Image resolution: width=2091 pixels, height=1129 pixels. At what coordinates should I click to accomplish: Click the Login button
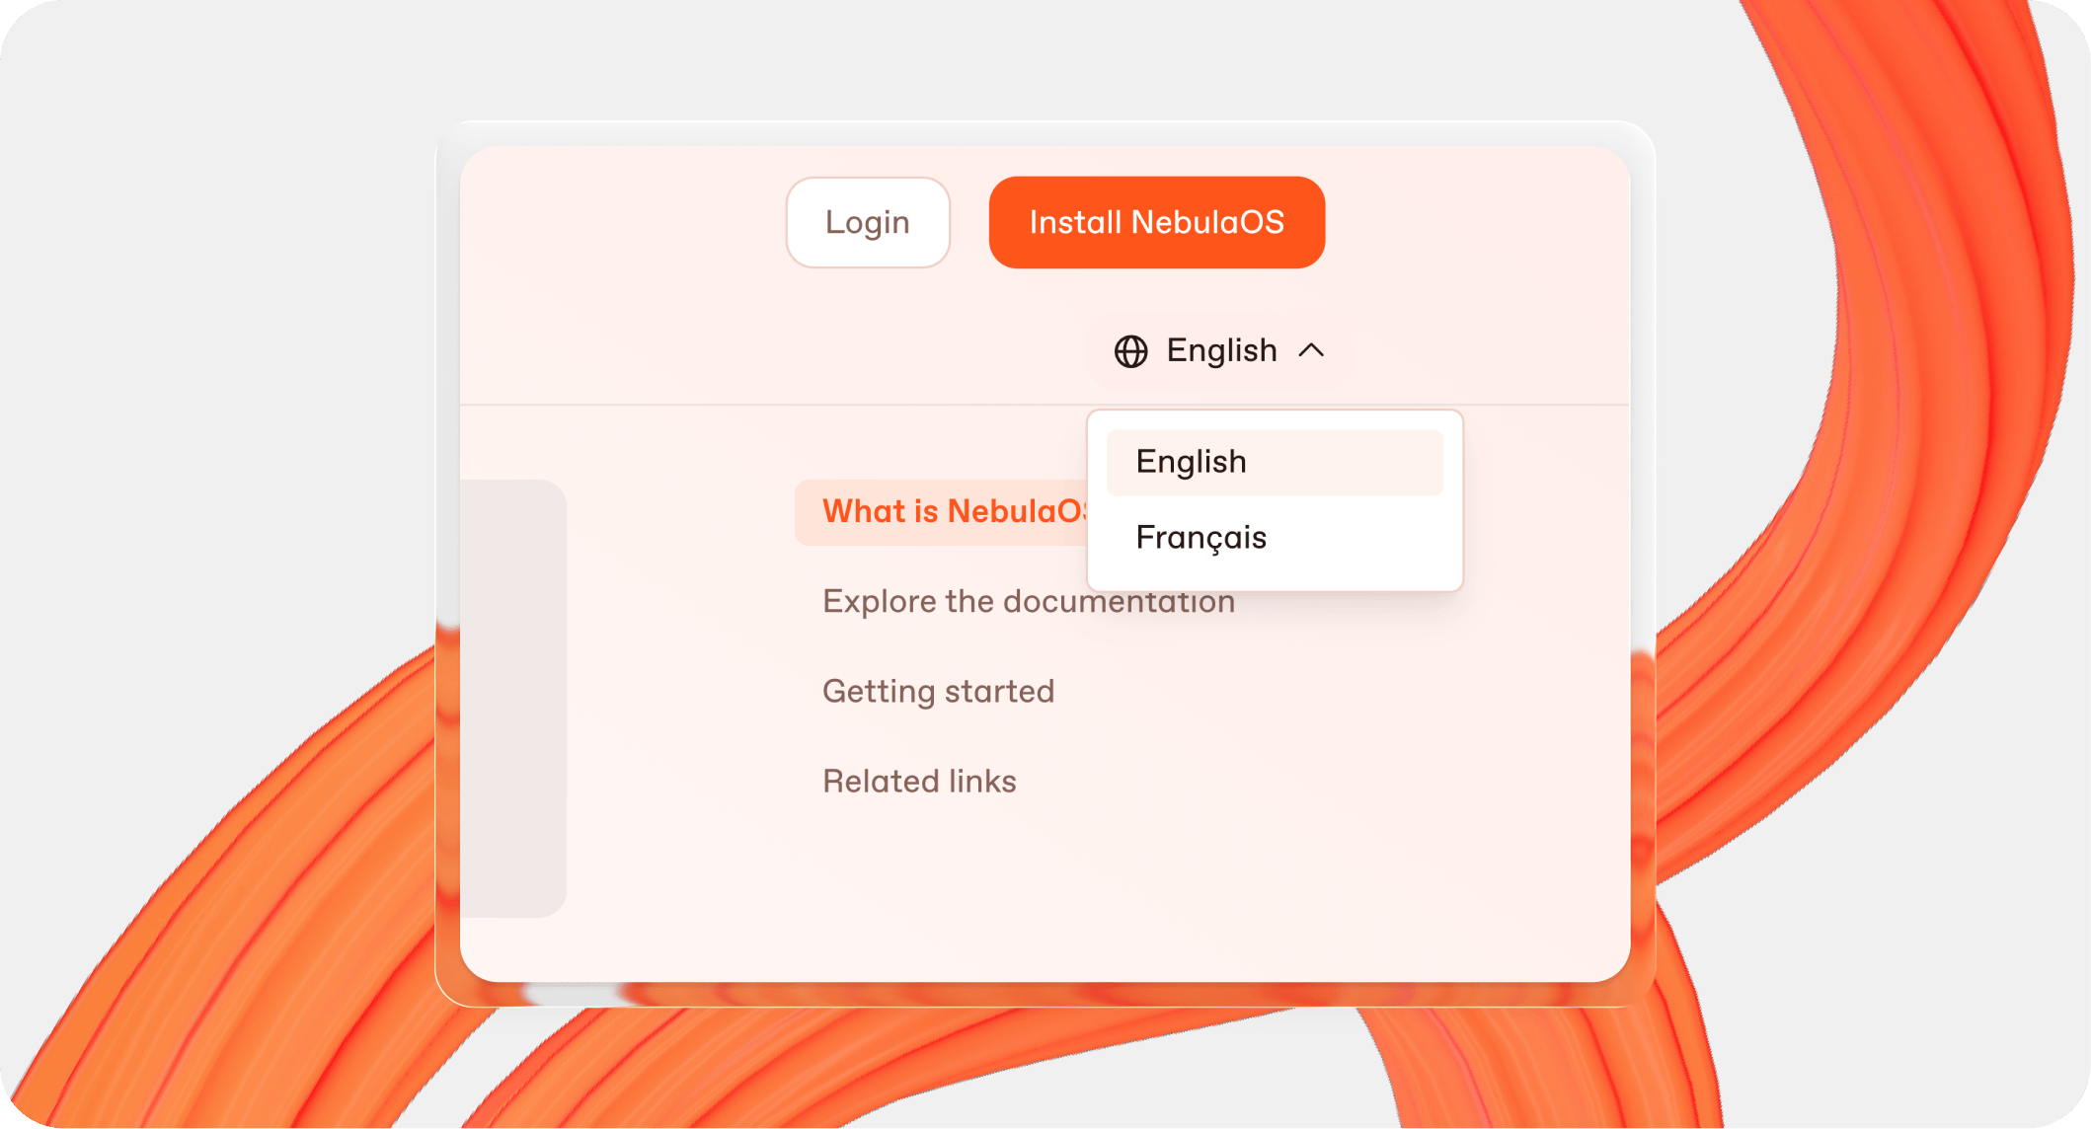pos(868,223)
